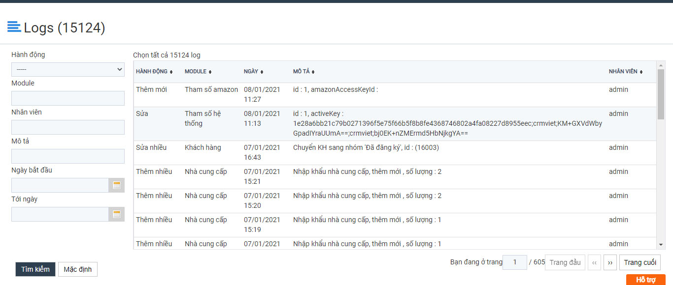Go to previous page with ‹‹ control
673x285 pixels.
click(594, 262)
